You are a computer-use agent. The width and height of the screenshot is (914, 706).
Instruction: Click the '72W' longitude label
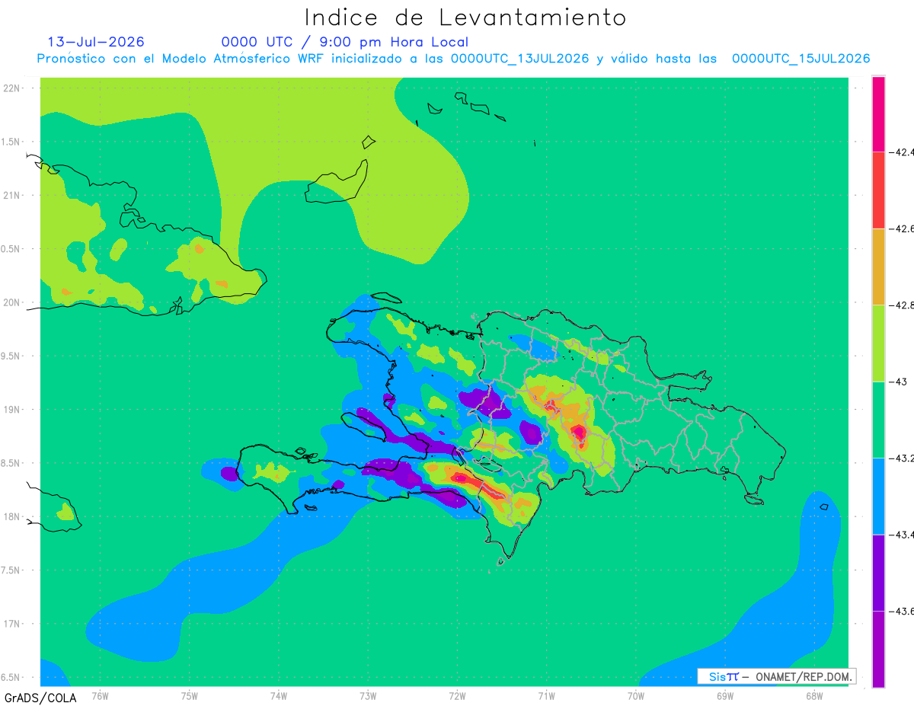coord(457,695)
